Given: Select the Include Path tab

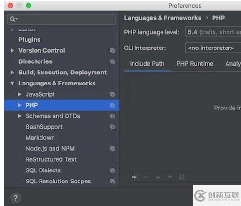Looking at the screenshot, I should (x=147, y=64).
